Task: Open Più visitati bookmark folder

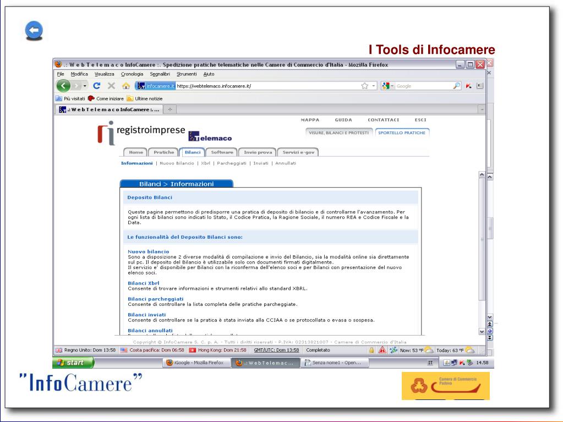Action: pos(70,98)
